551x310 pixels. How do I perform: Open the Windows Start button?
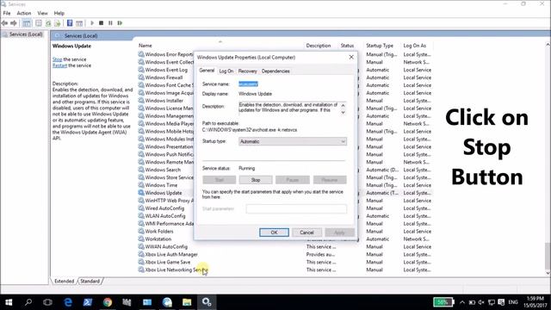coord(9,302)
